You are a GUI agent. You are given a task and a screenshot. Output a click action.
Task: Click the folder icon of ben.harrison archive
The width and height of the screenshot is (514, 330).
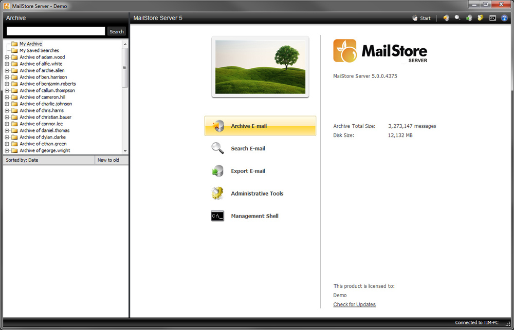click(14, 77)
